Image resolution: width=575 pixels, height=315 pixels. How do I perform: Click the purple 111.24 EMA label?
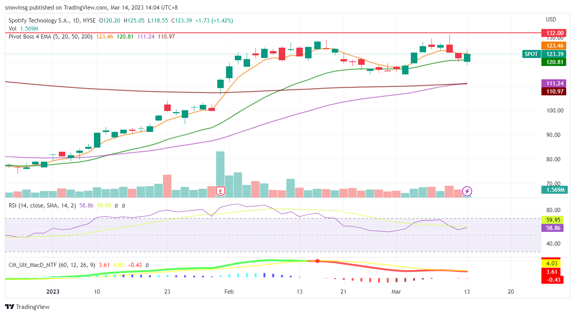click(554, 84)
